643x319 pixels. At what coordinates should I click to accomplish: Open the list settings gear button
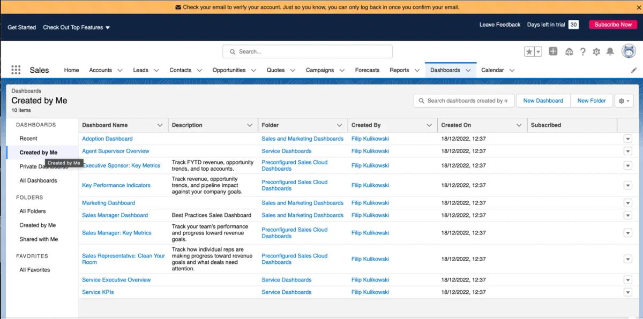pos(624,101)
